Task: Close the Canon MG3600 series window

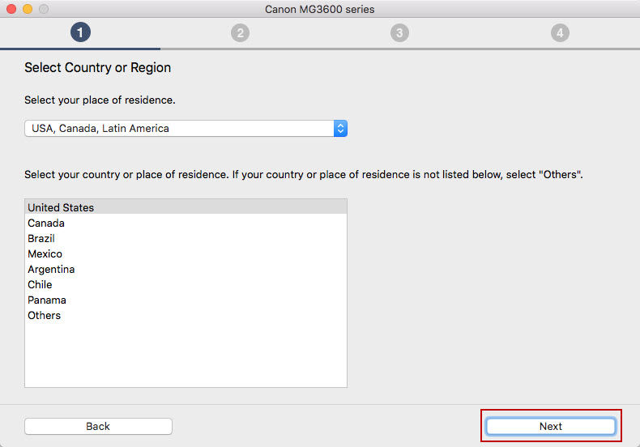Action: click(x=11, y=9)
